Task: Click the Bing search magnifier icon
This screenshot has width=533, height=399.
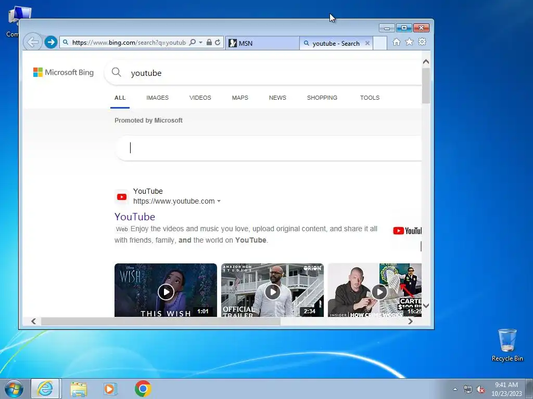Action: pyautogui.click(x=117, y=72)
